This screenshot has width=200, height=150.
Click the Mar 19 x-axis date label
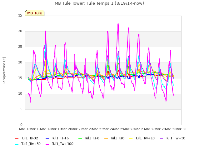(56, 129)
